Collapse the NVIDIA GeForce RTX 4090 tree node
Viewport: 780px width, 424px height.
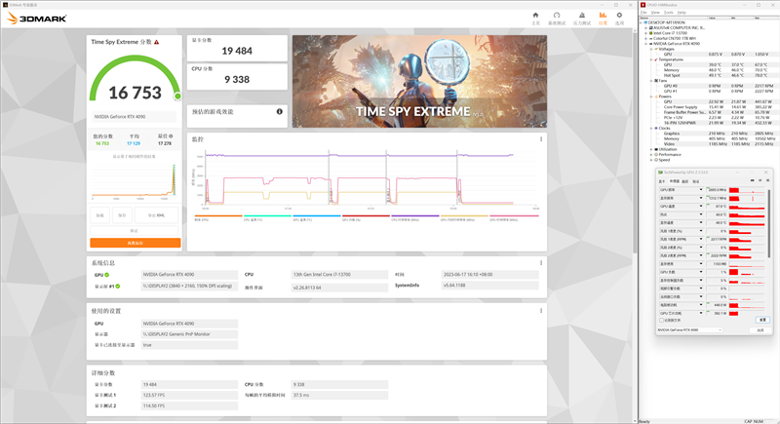(647, 44)
